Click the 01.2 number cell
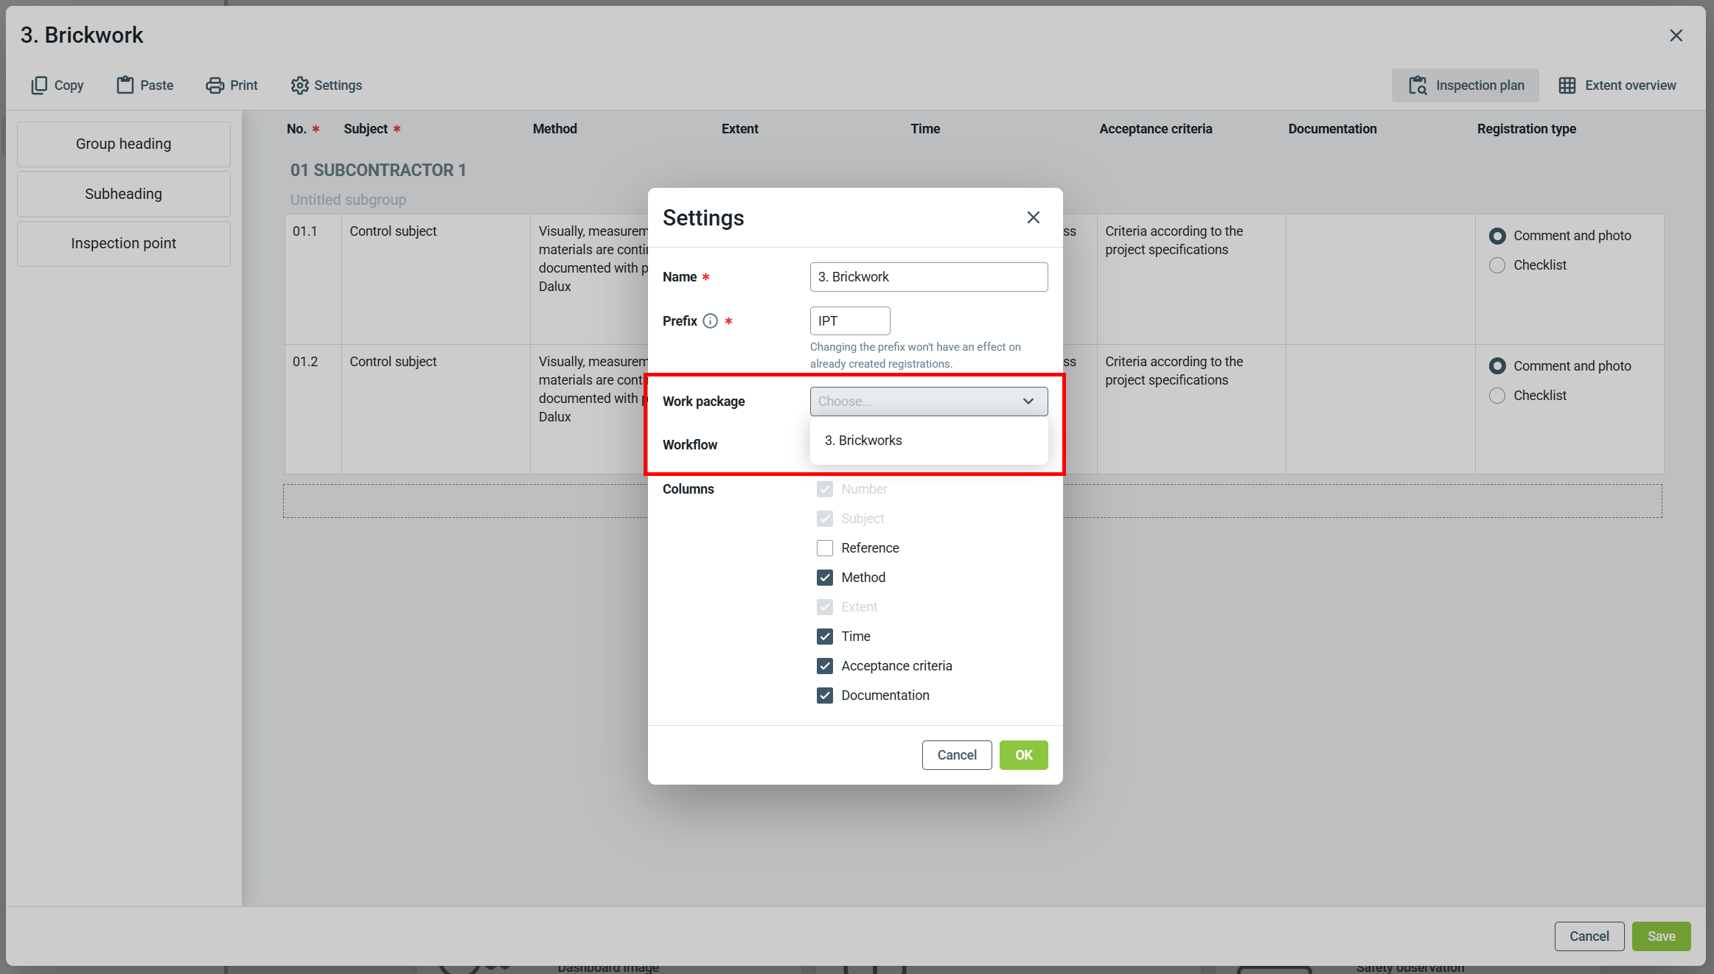This screenshot has width=1714, height=974. [x=313, y=410]
